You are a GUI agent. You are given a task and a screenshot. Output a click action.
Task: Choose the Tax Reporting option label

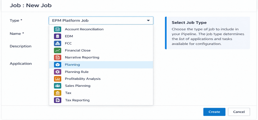tap(77, 100)
